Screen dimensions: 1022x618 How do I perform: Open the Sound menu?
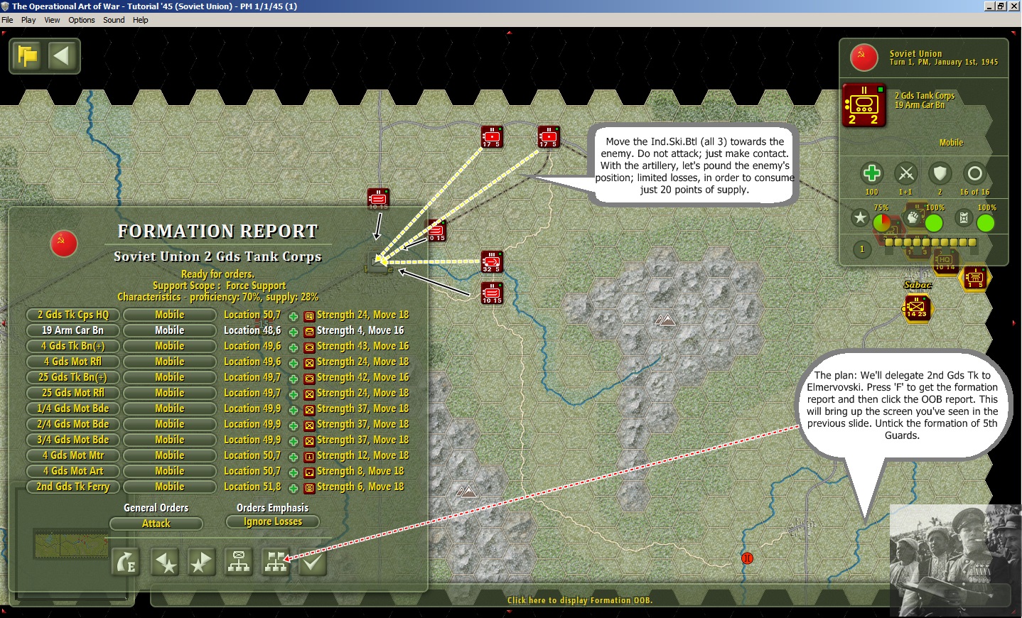tap(114, 20)
